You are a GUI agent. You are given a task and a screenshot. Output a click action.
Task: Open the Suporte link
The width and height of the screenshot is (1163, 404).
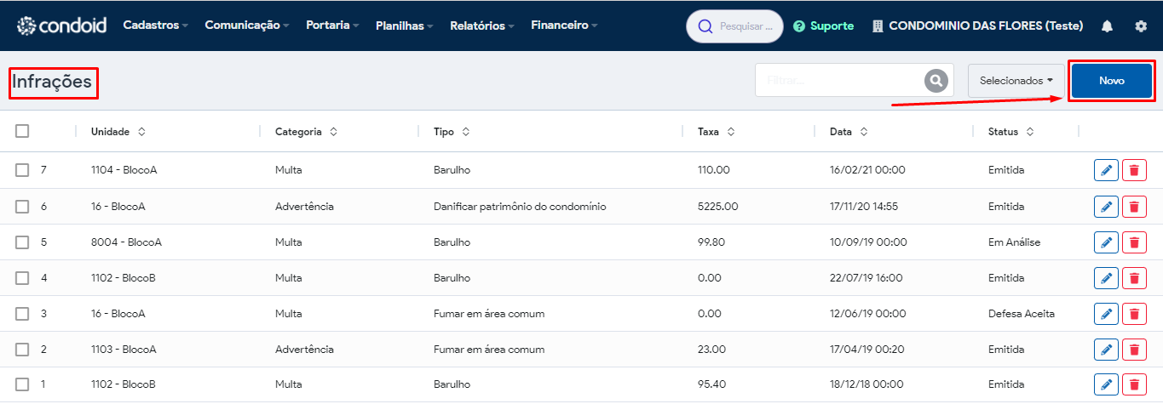point(823,26)
